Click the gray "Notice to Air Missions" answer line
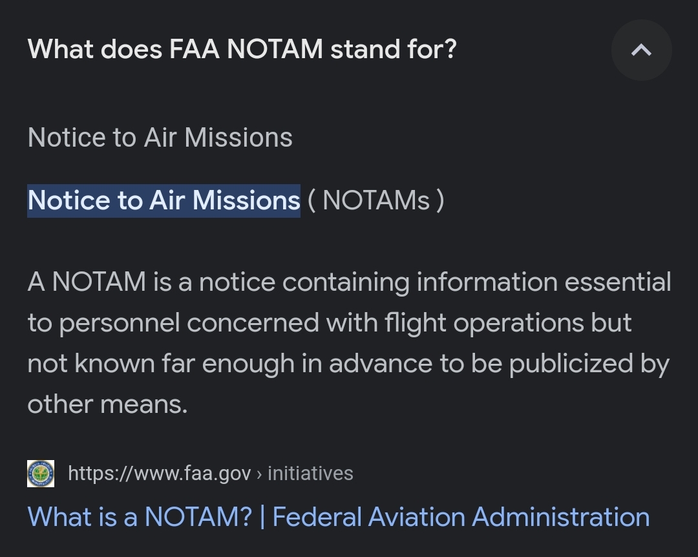The height and width of the screenshot is (557, 698). point(160,138)
